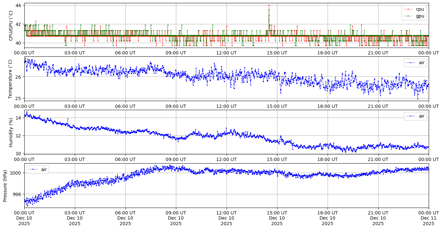Click the Humidity (%) y-axis label
Screen dimensions: 442x229
(x=11, y=132)
